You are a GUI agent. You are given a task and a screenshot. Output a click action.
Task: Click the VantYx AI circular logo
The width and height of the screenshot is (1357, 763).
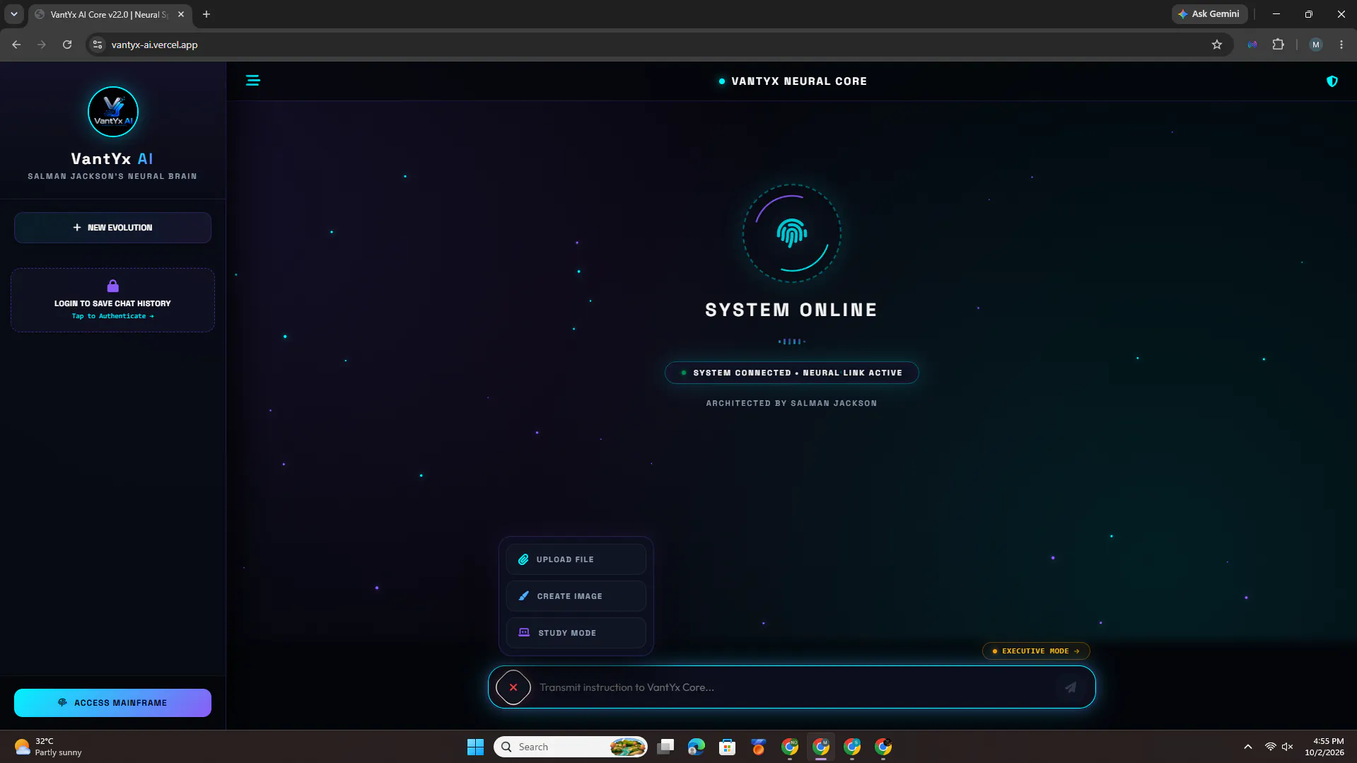pyautogui.click(x=112, y=112)
